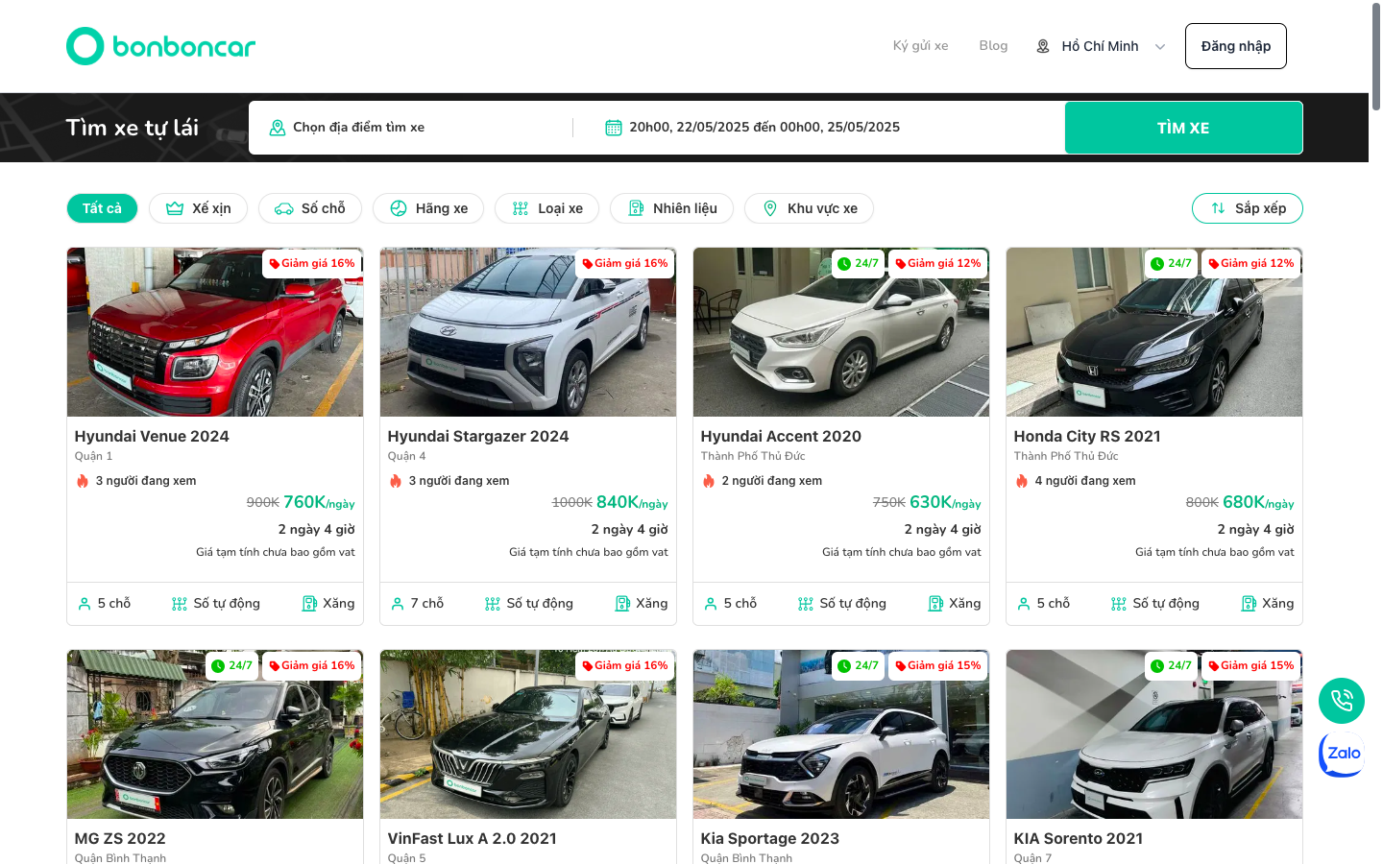Open the black Honda City RS photo

[x=1154, y=332]
